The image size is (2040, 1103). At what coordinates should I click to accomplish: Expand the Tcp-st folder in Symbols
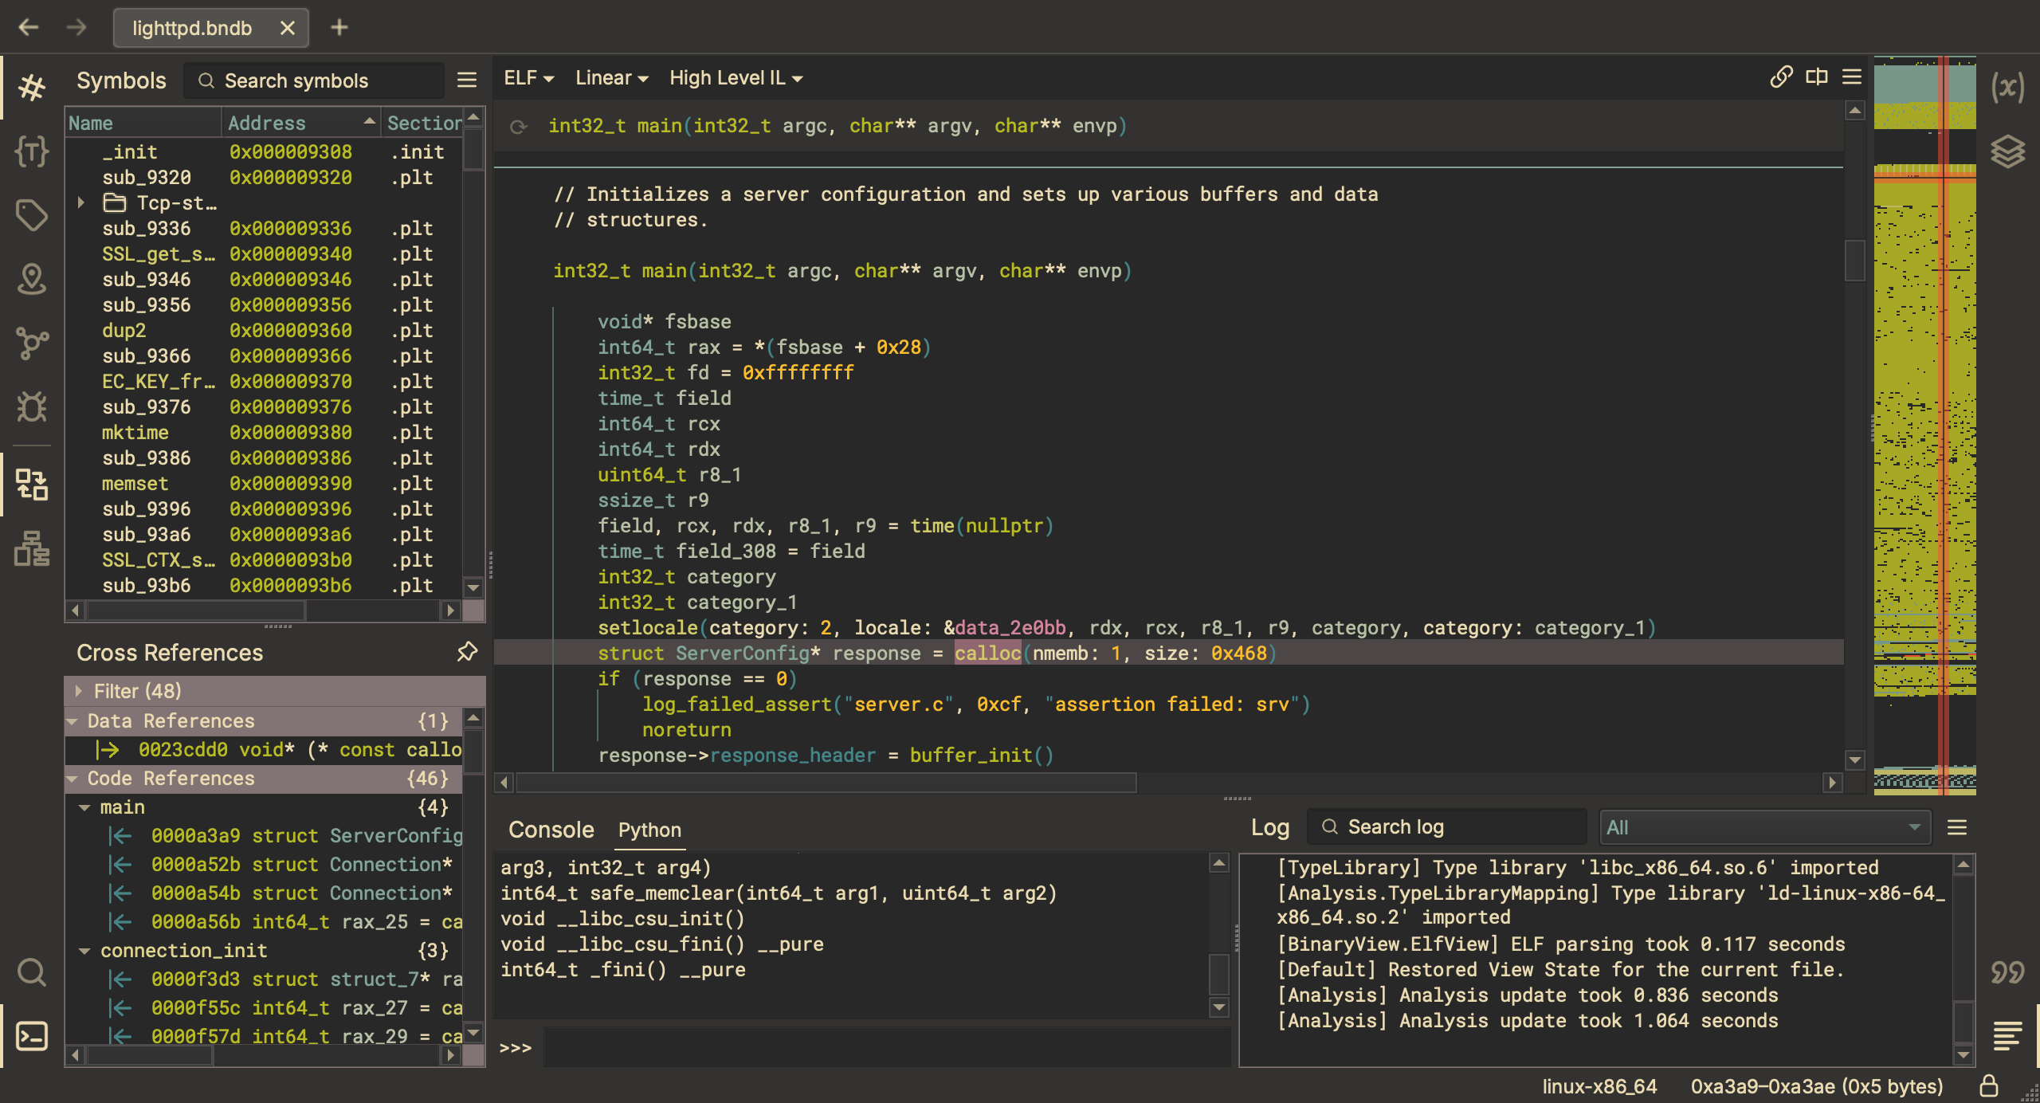point(81,202)
